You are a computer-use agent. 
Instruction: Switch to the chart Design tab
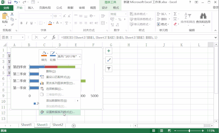(x=105, y=8)
